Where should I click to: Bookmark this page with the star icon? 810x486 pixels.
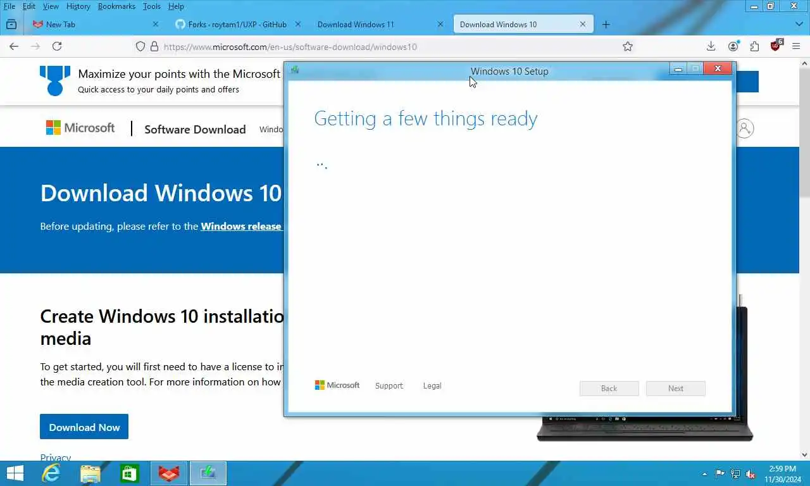(628, 46)
